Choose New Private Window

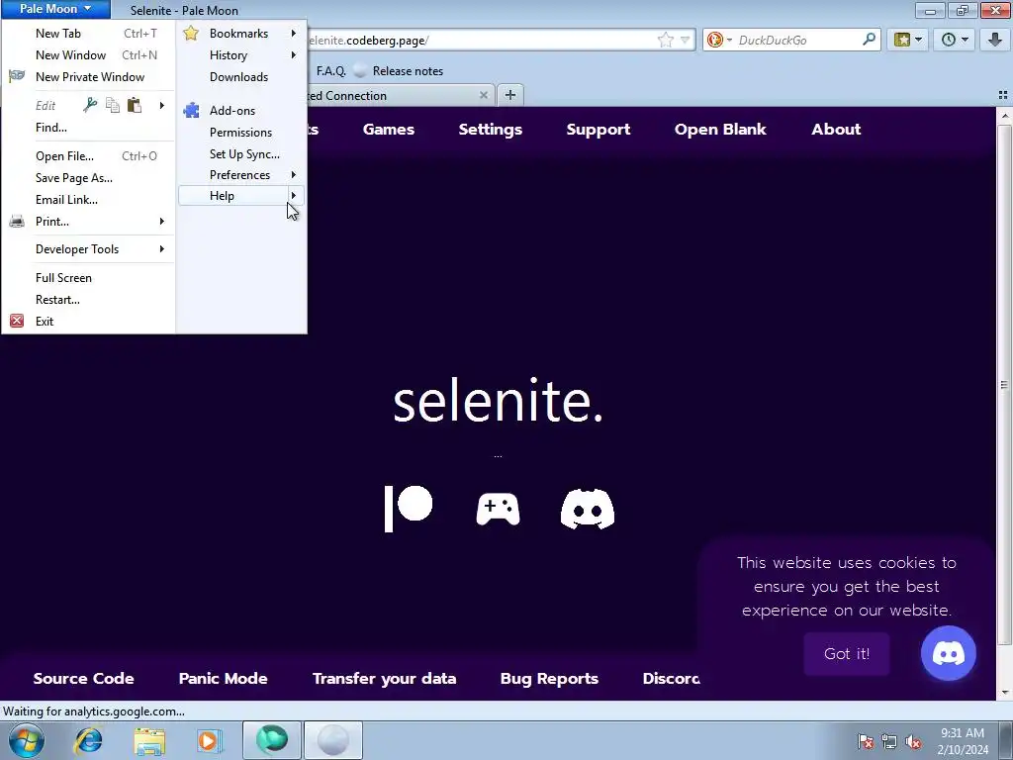click(88, 76)
